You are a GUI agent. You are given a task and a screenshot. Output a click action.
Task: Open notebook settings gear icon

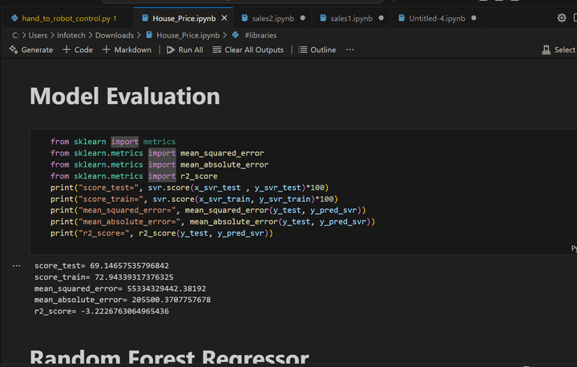click(562, 18)
